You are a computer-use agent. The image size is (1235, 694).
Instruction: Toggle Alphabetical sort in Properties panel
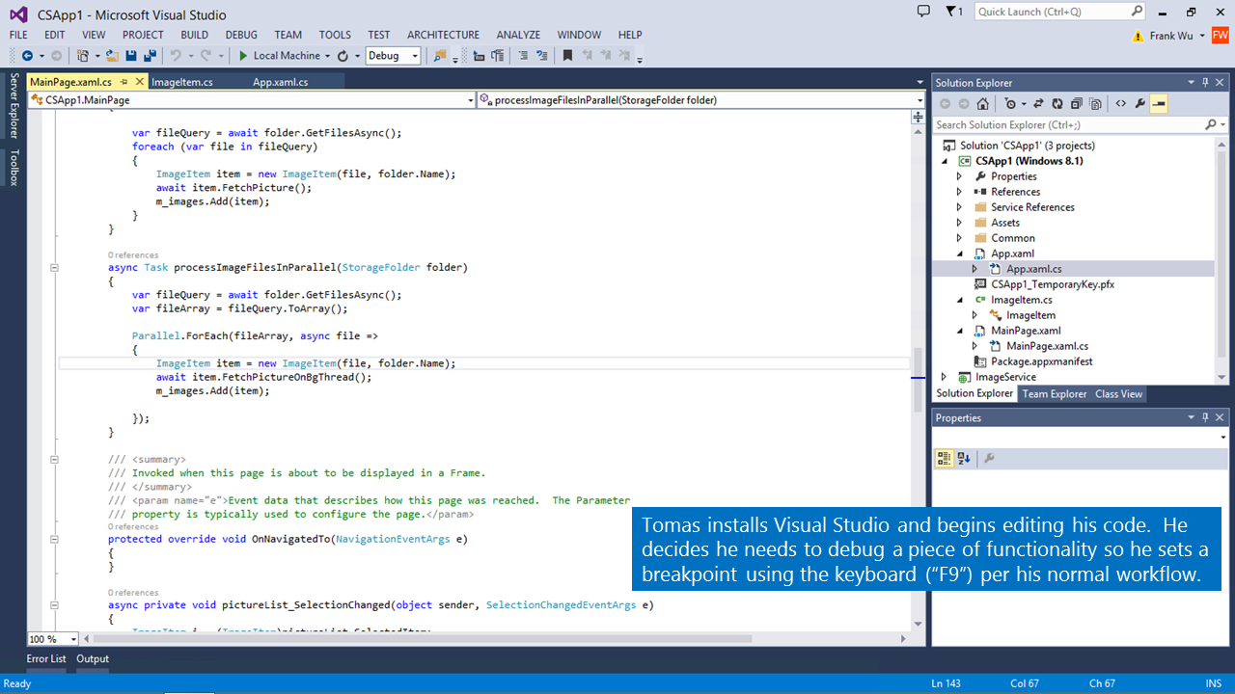(x=964, y=459)
